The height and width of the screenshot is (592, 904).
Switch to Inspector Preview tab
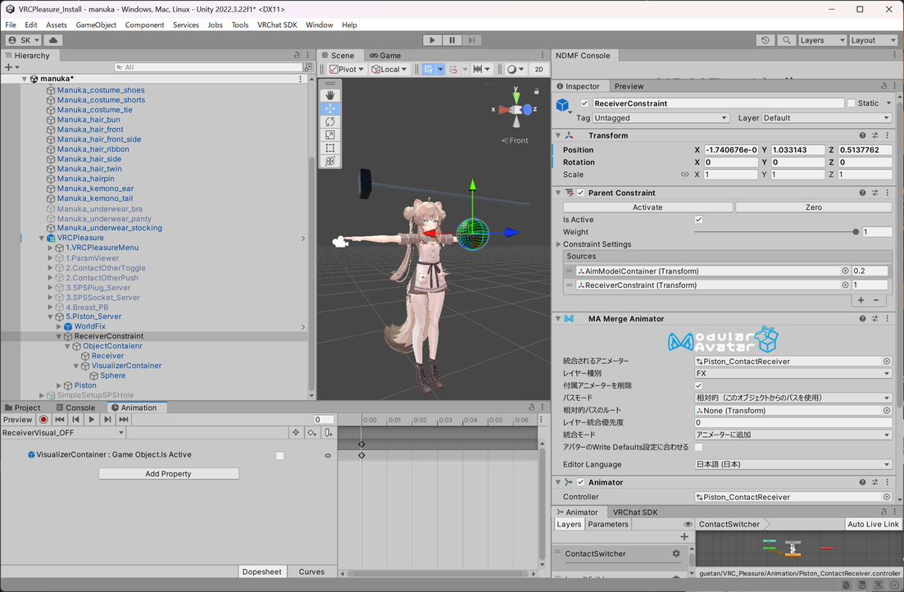click(x=629, y=86)
